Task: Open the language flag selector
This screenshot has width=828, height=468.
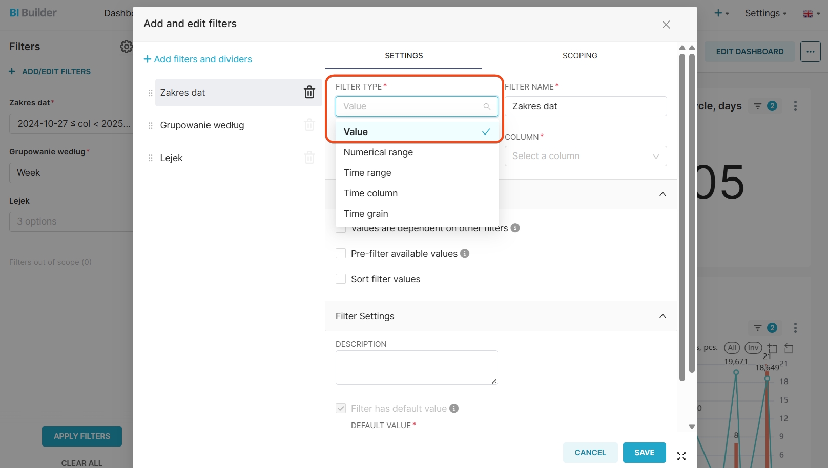Action: 811,14
